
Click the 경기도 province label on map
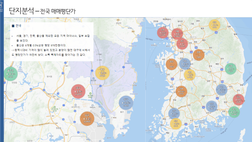coord(193,37)
